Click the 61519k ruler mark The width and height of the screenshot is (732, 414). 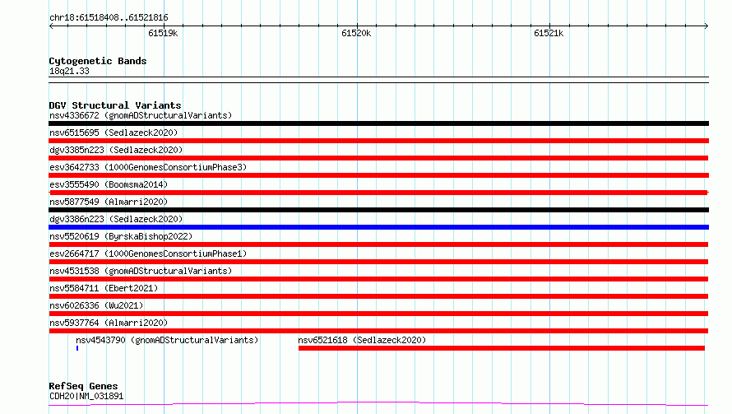(163, 33)
